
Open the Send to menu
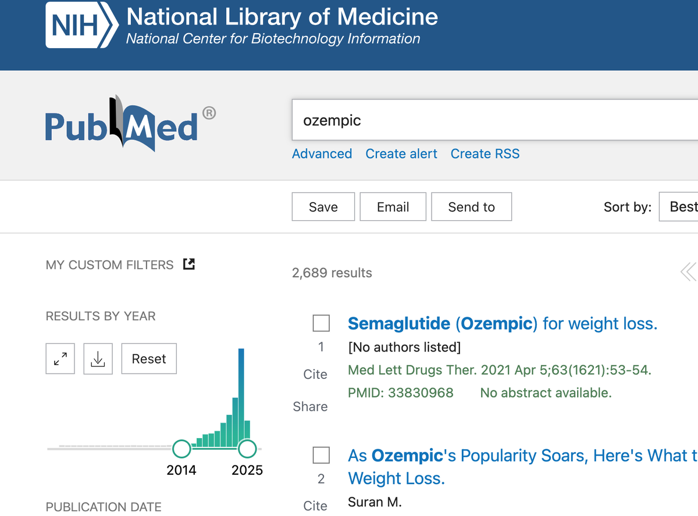[471, 207]
